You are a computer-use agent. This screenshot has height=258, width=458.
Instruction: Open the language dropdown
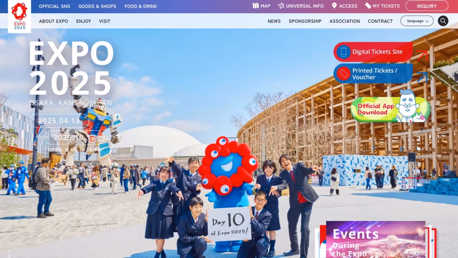pyautogui.click(x=417, y=21)
